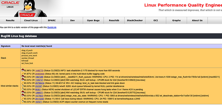Go to the OCI tab
Image resolution: width=222 pixels, height=105 pixels.
tap(156, 20)
